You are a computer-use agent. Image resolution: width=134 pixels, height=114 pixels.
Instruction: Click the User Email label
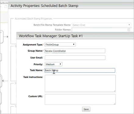click(37, 58)
